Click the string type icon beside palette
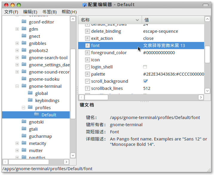Image resolution: width=214 pixels, height=175 pixels. click(x=87, y=74)
